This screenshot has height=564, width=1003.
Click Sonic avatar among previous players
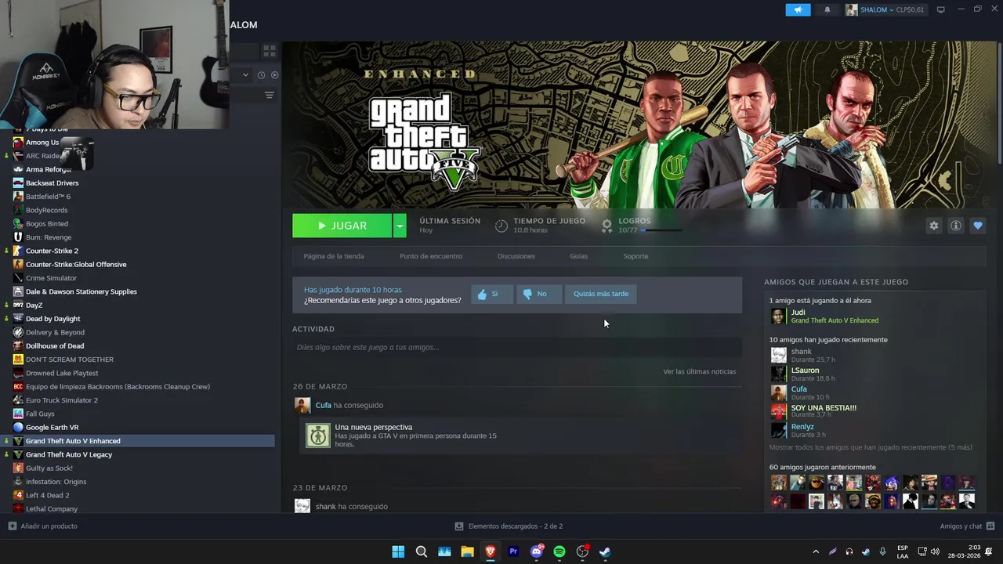pyautogui.click(x=892, y=483)
